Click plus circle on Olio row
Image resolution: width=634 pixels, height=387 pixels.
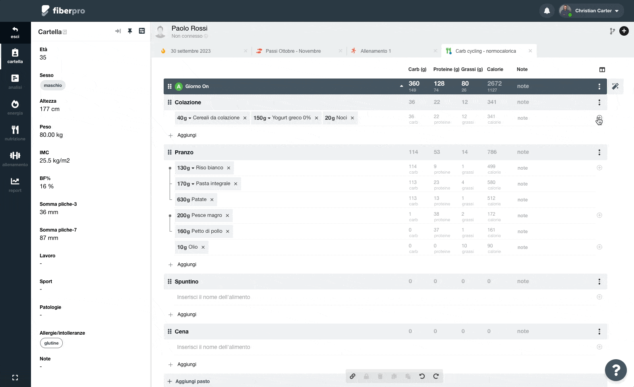point(599,247)
